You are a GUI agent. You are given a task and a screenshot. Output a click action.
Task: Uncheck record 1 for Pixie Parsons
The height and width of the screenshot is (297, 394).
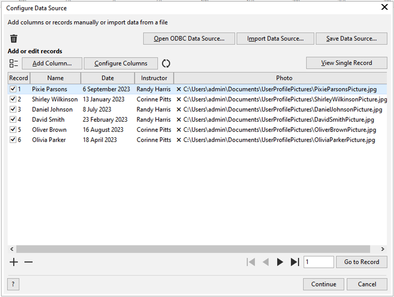[13, 89]
